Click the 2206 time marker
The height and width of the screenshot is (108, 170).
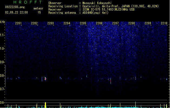click(99, 23)
